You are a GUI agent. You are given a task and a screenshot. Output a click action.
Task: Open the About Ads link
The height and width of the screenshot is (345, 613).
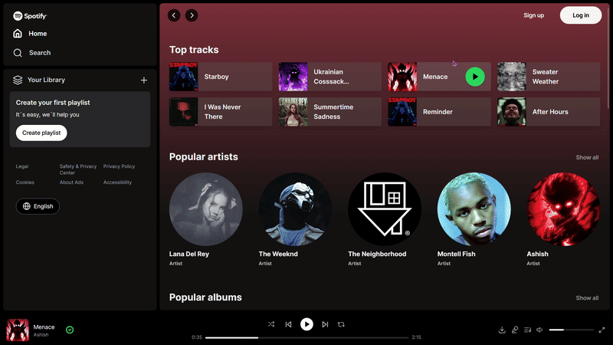coord(71,182)
